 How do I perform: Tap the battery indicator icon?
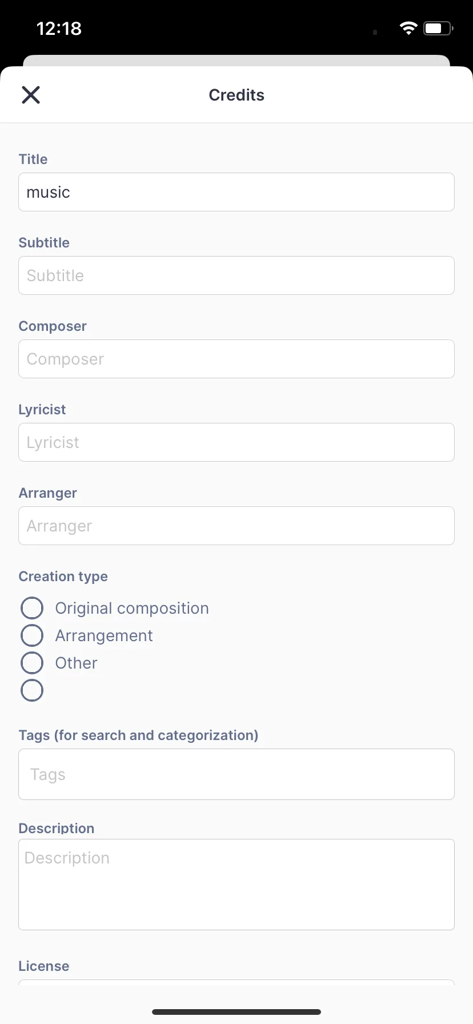point(438,28)
